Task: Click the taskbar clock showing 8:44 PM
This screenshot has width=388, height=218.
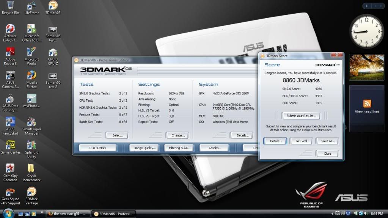Action: [x=377, y=213]
